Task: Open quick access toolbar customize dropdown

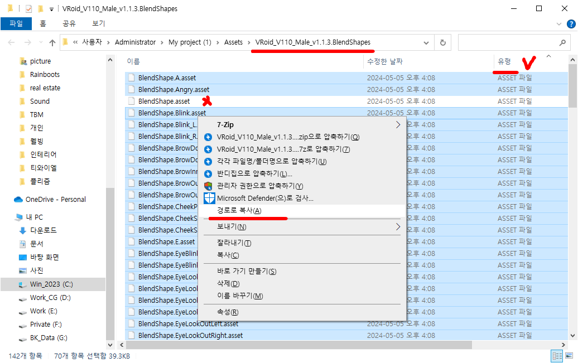Action: pyautogui.click(x=51, y=9)
